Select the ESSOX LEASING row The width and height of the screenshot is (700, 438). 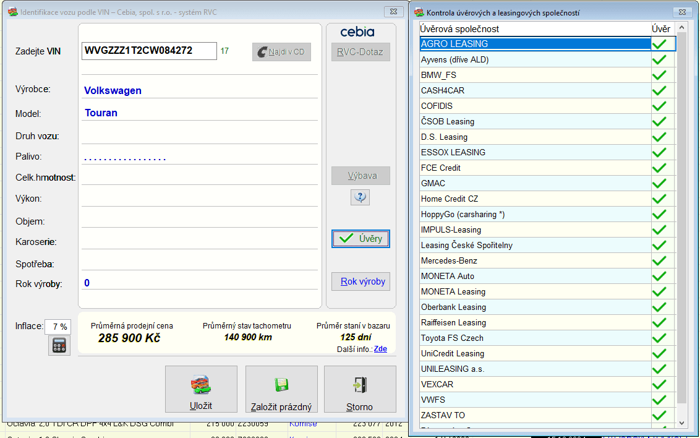click(547, 152)
